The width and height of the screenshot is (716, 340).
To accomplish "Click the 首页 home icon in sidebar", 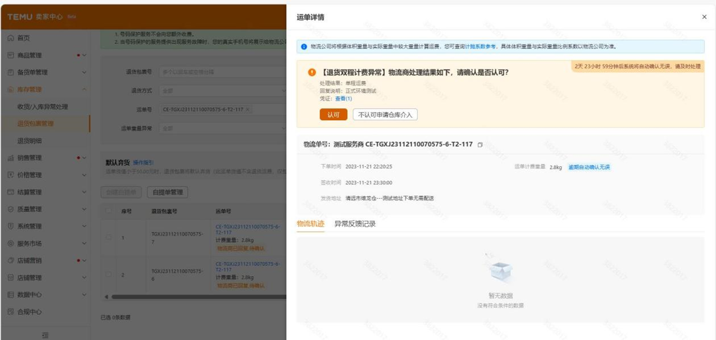I will [11, 38].
